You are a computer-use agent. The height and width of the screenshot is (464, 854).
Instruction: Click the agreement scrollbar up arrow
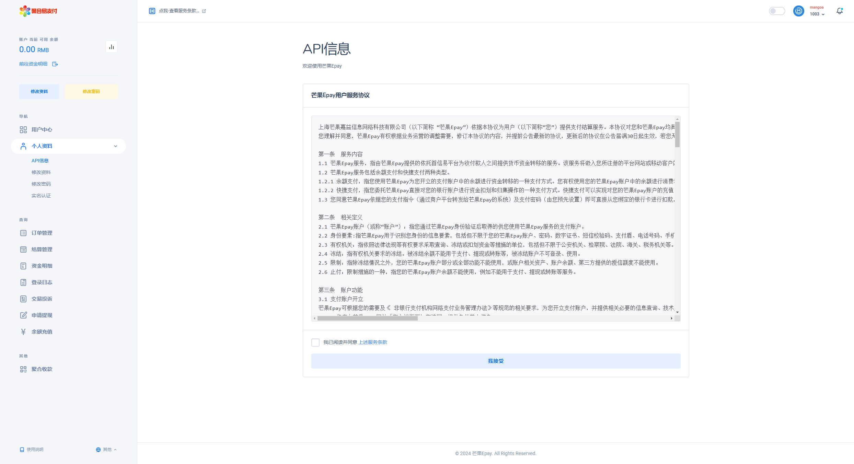point(677,119)
